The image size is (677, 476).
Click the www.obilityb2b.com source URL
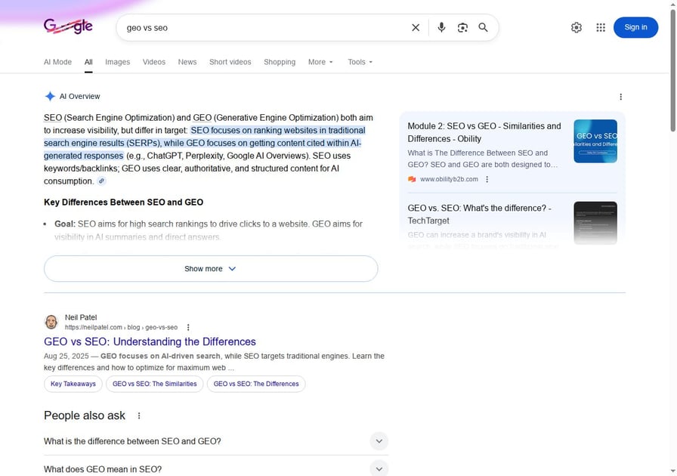click(449, 179)
